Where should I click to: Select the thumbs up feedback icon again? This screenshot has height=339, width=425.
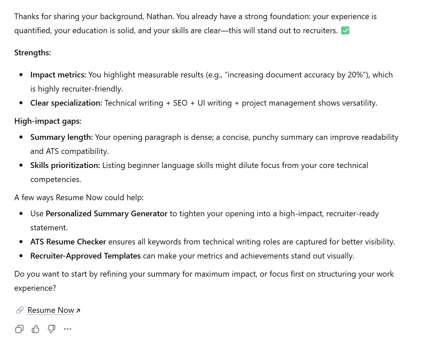click(x=35, y=329)
